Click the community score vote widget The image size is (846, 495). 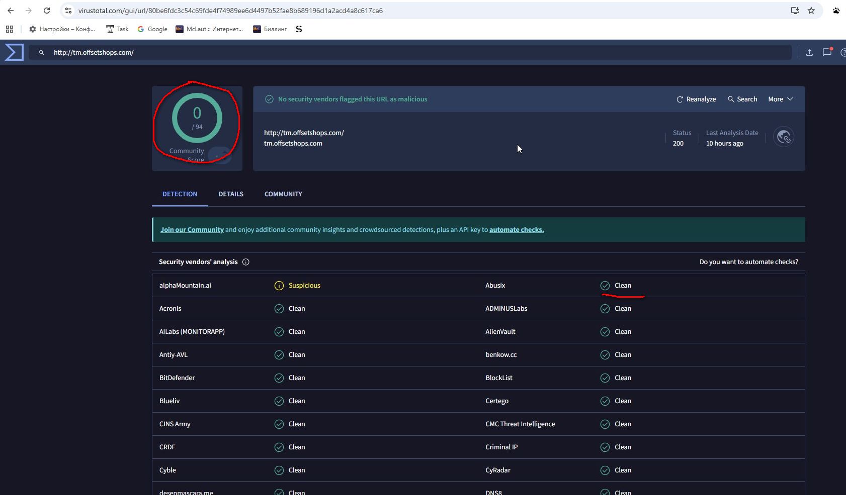219,155
